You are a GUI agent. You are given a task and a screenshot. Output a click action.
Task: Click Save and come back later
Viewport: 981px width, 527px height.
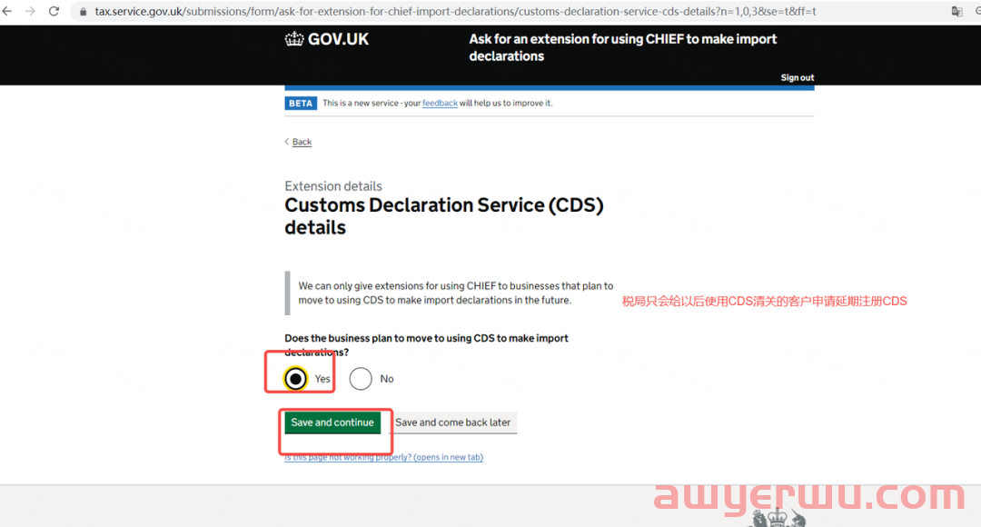[453, 423]
